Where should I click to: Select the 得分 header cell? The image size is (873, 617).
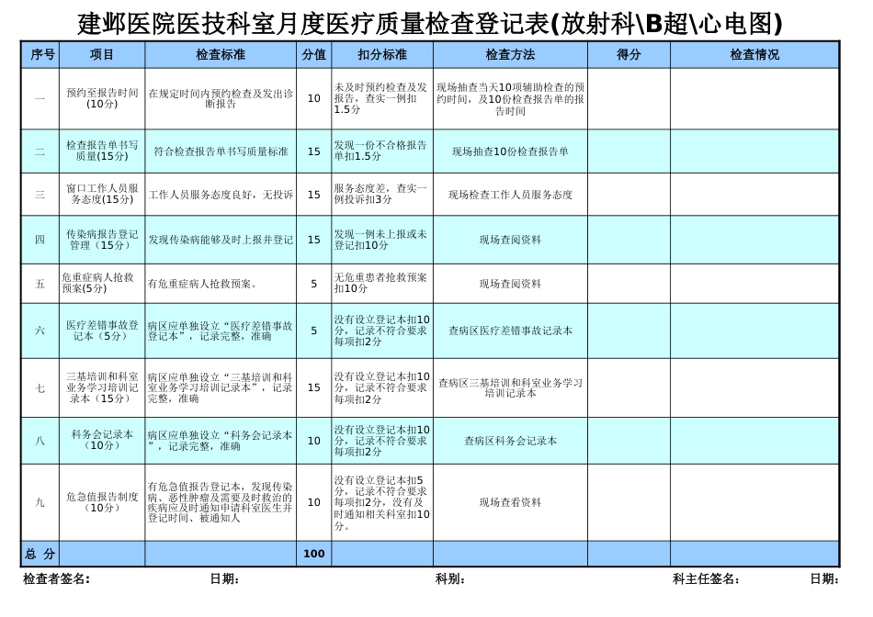pos(629,54)
